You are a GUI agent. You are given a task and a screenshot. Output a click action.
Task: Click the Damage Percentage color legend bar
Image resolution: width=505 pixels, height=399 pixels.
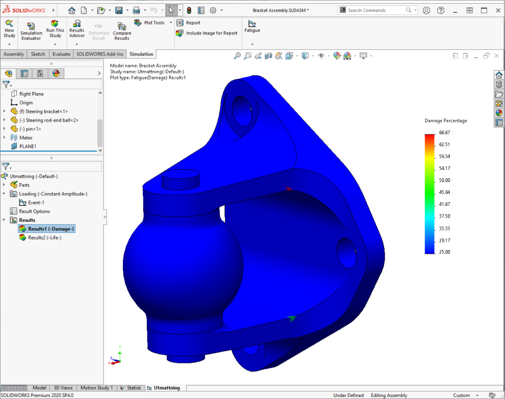click(430, 193)
